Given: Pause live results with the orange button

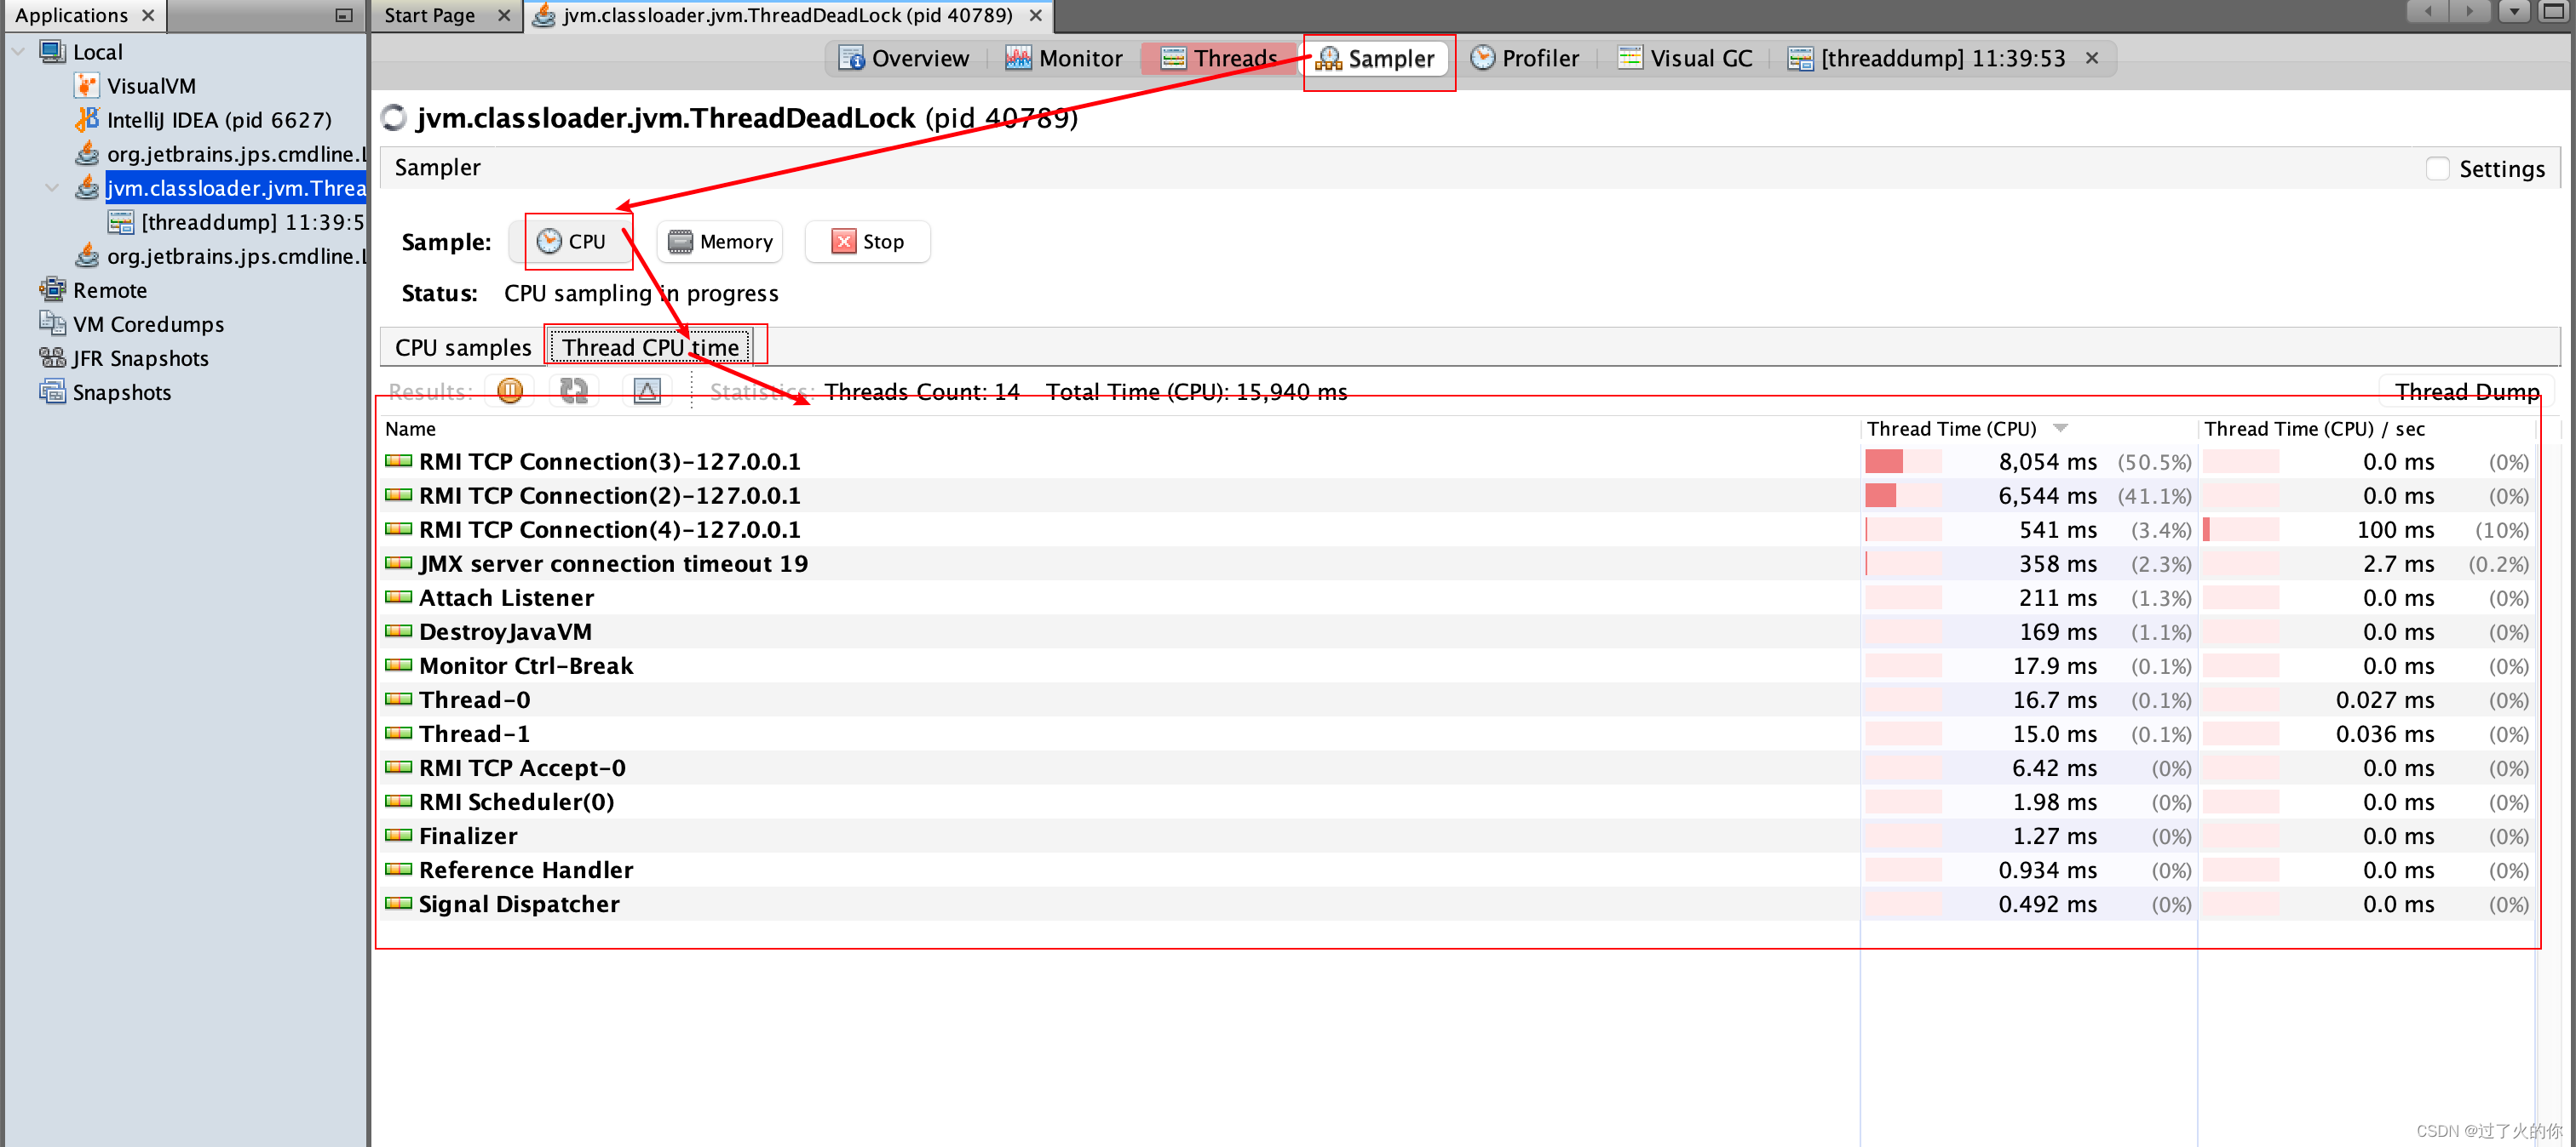Looking at the screenshot, I should click(x=509, y=391).
